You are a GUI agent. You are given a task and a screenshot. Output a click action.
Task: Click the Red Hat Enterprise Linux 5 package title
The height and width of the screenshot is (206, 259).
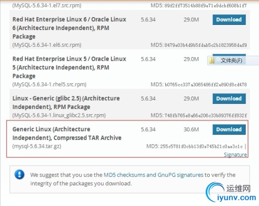(x=69, y=67)
